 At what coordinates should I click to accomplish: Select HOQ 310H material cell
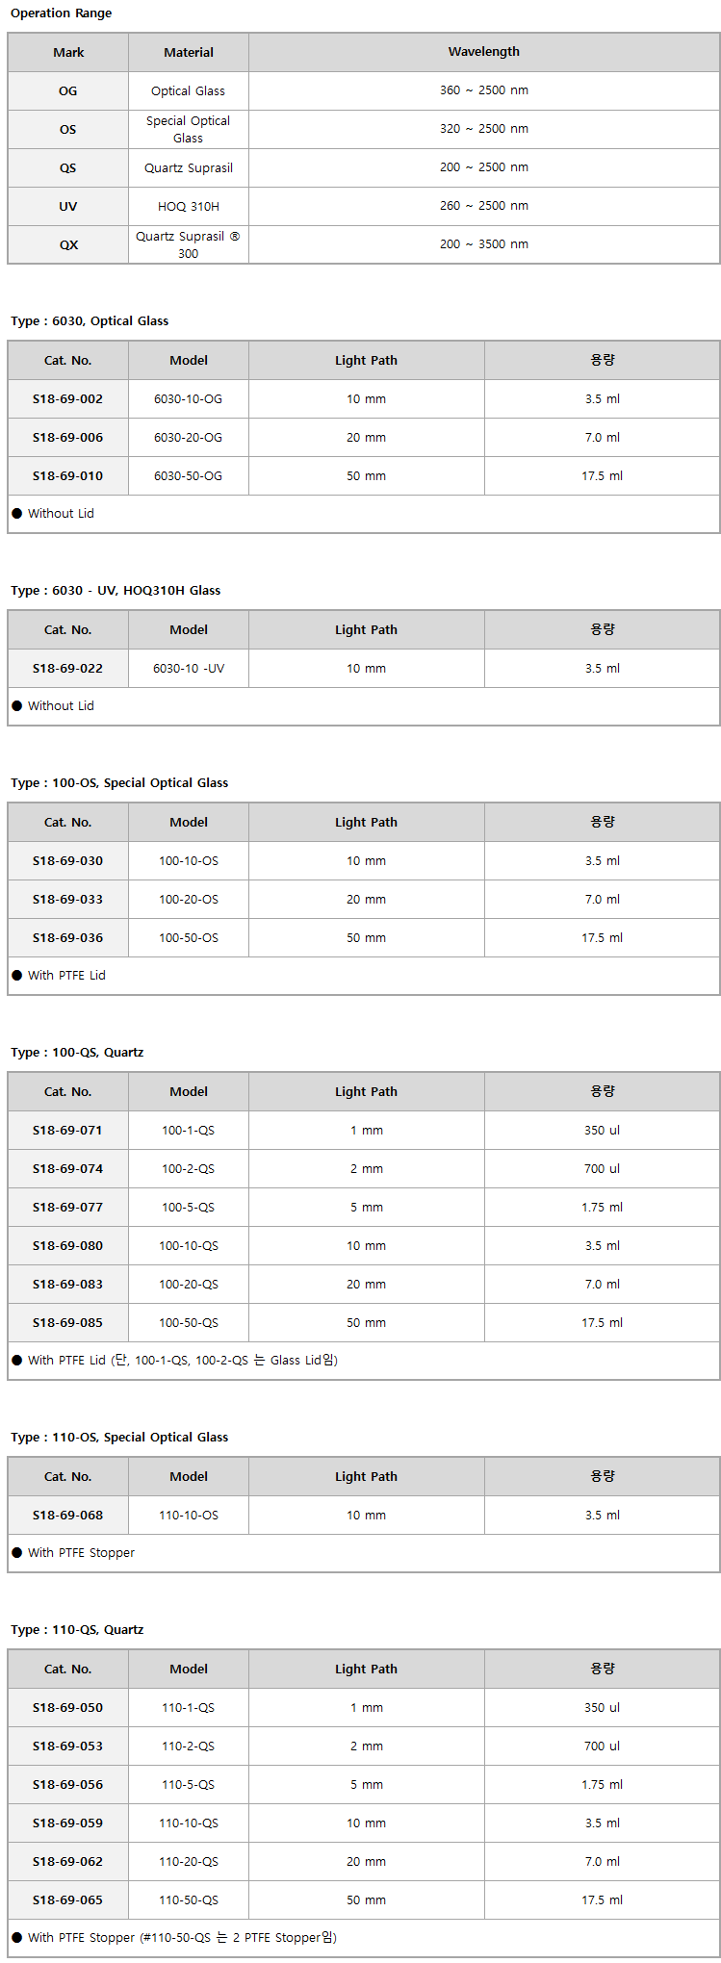189,206
